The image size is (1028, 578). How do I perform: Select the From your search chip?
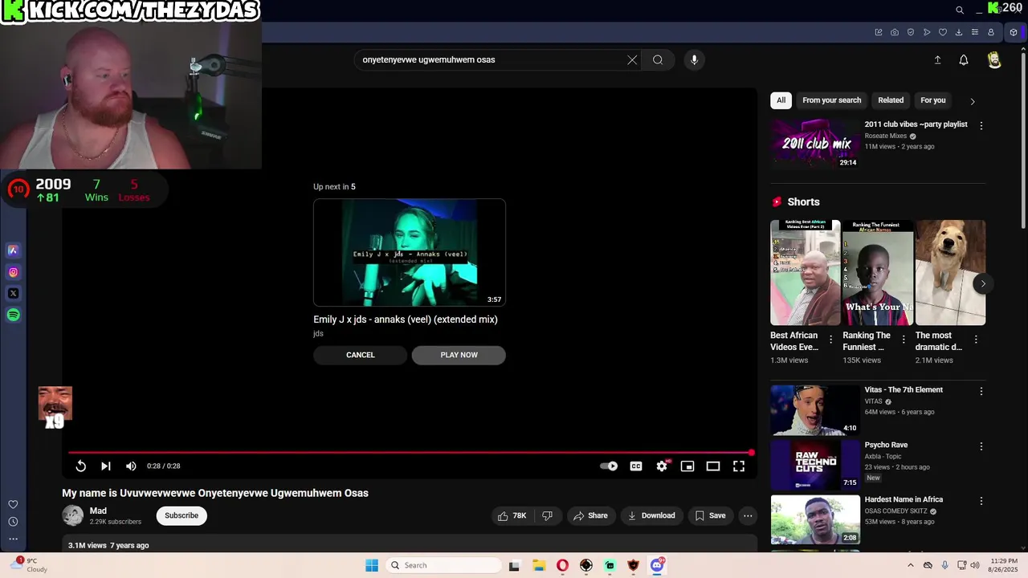(831, 100)
